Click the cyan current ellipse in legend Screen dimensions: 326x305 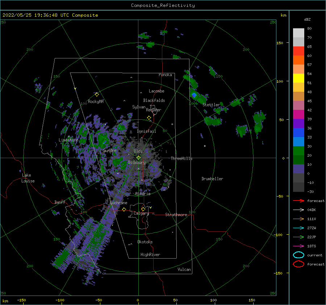[x=298, y=255]
